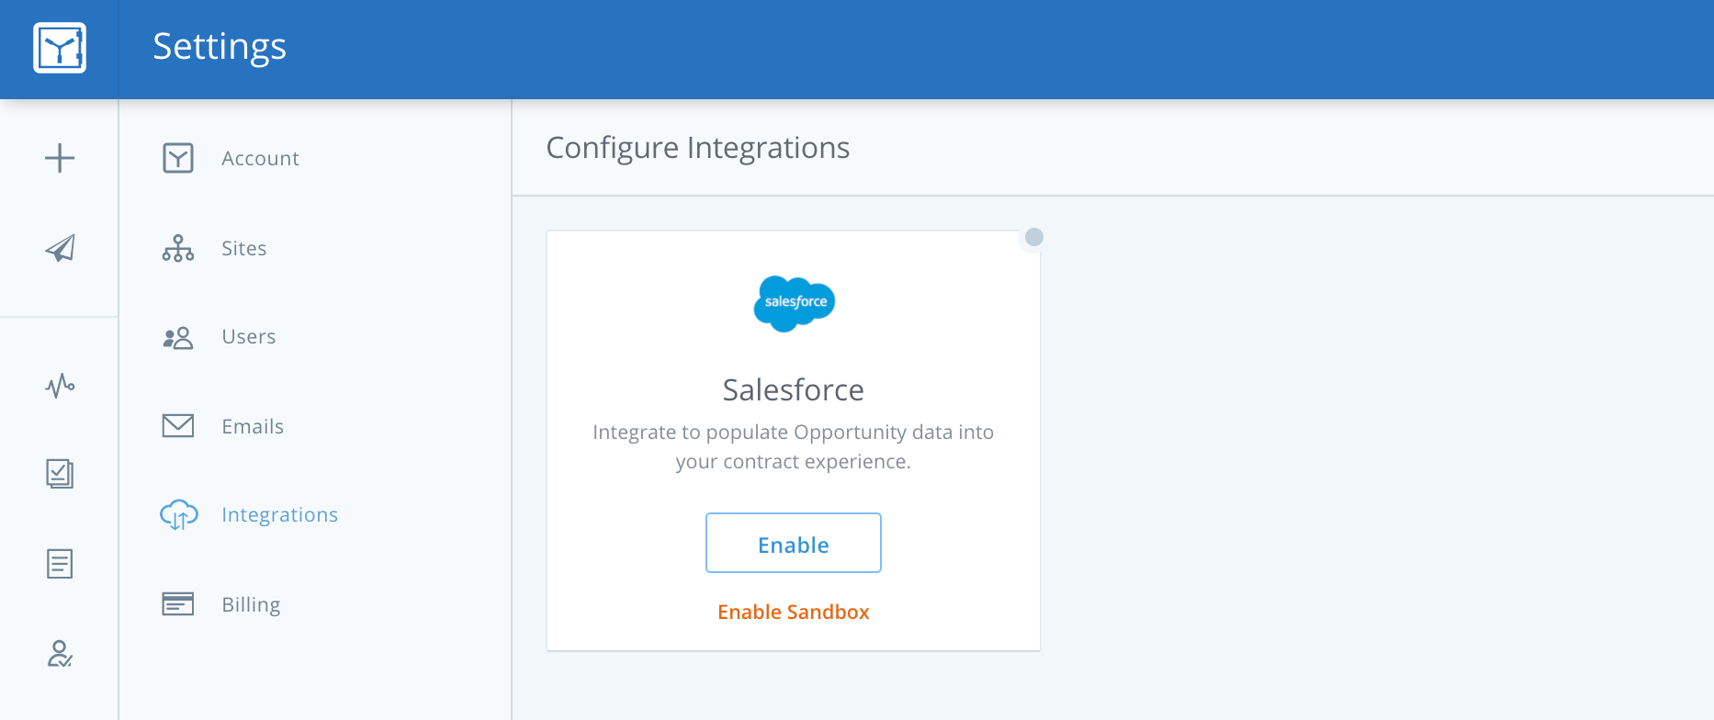The height and width of the screenshot is (720, 1714).
Task: Open the Users settings page
Action: pyautogui.click(x=248, y=336)
